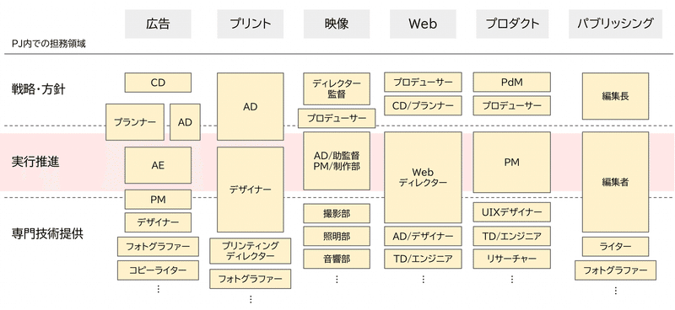The image size is (675, 310).
Task: Select the 映像 column header
Action: (x=337, y=24)
